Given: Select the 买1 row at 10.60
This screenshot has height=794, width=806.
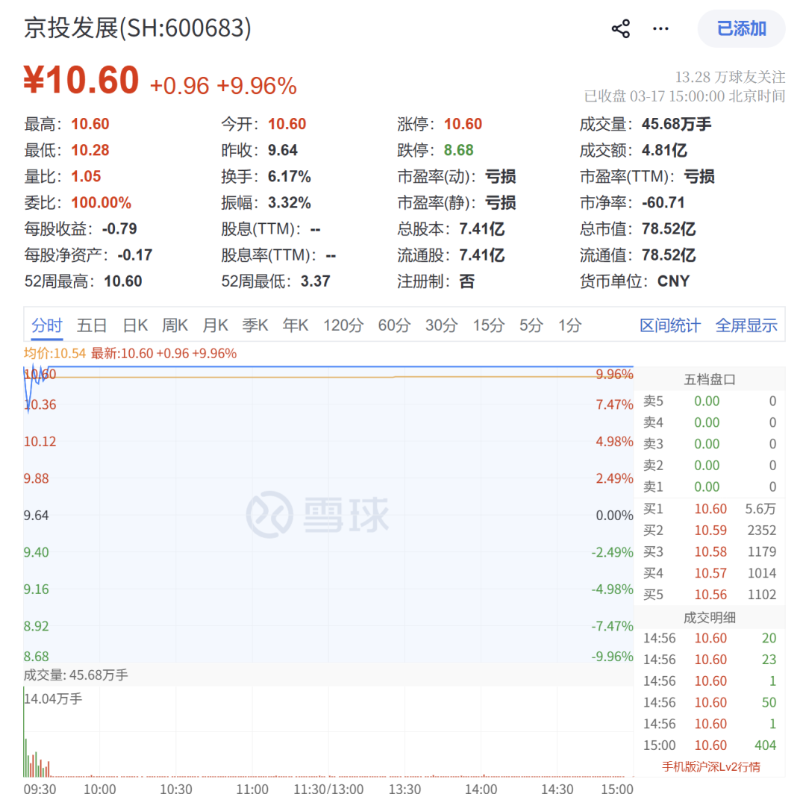Looking at the screenshot, I should tap(710, 509).
